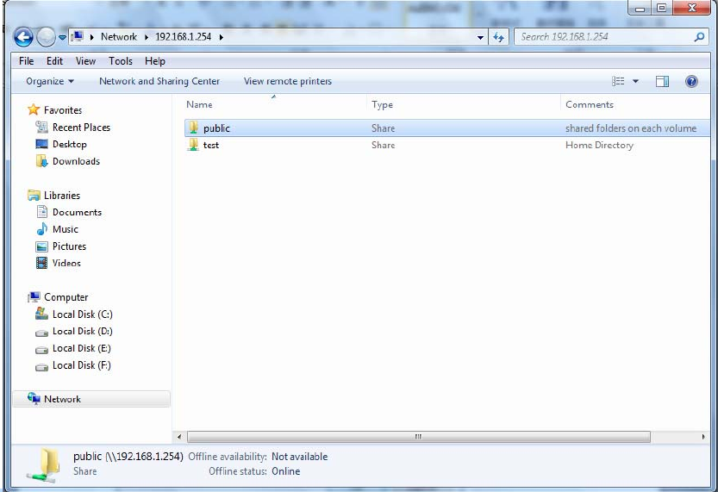Screen dimensions: 718x492
Task: Open Desktop in Favorites
Action: click(x=69, y=144)
